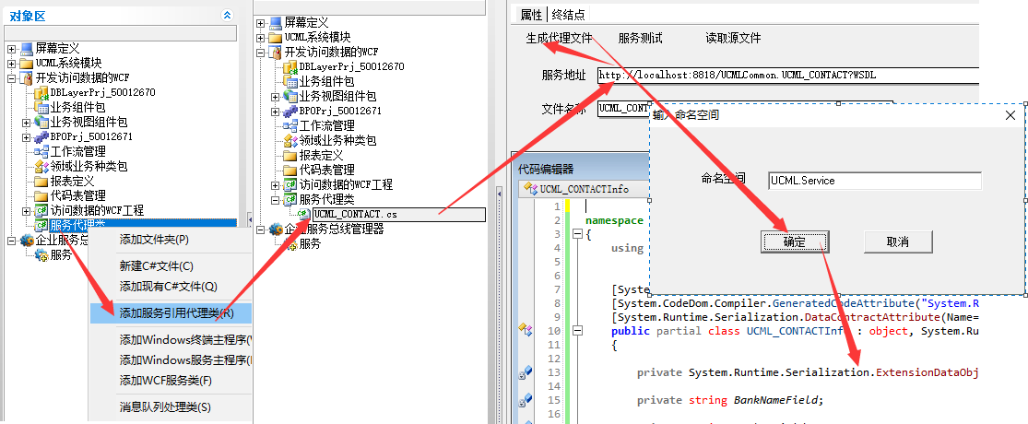Viewport: 1028px width, 424px height.
Task: Click DBLayerPrj_50012670 icon in left object tree
Action: click(x=41, y=93)
